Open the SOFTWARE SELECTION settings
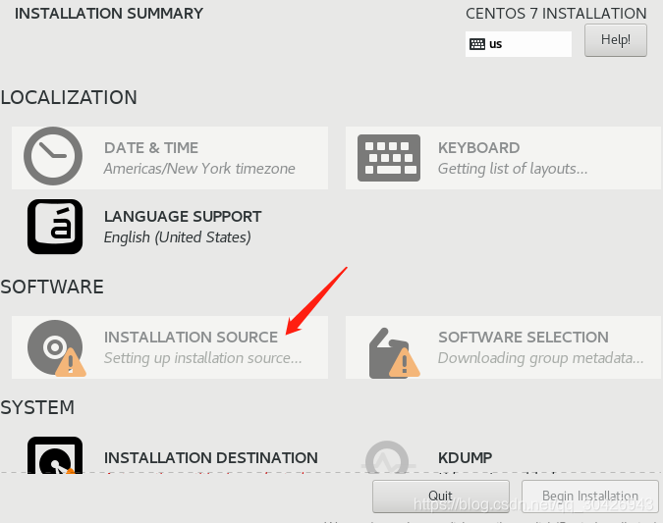663x523 pixels. (x=503, y=347)
